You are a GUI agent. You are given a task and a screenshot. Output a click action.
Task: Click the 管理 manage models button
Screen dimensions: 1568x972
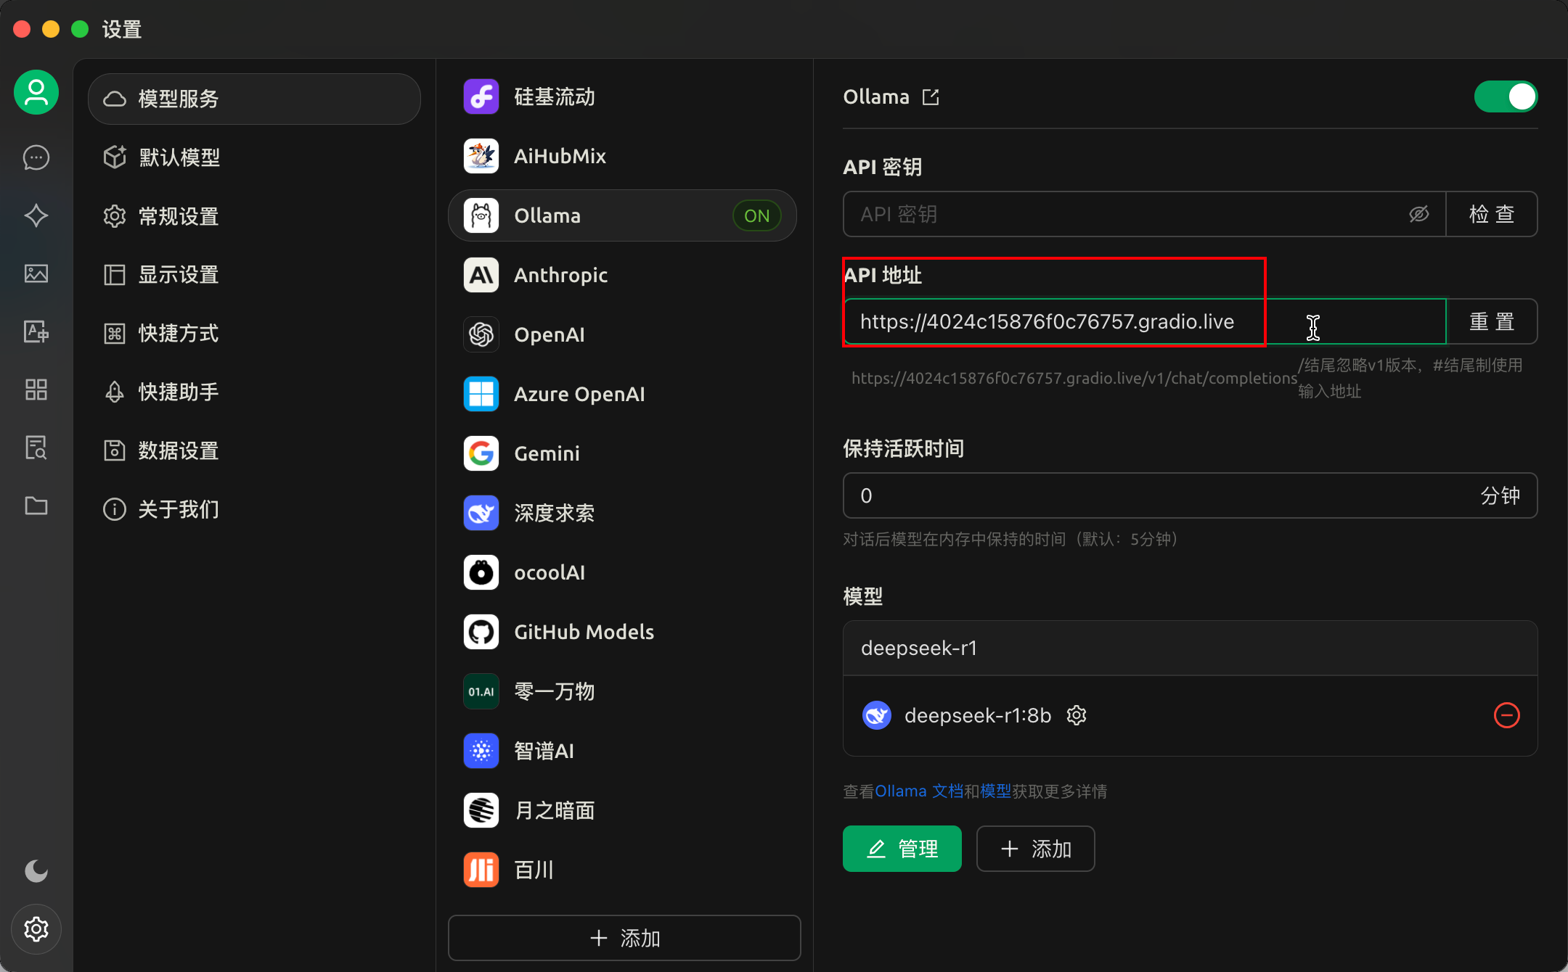(902, 849)
